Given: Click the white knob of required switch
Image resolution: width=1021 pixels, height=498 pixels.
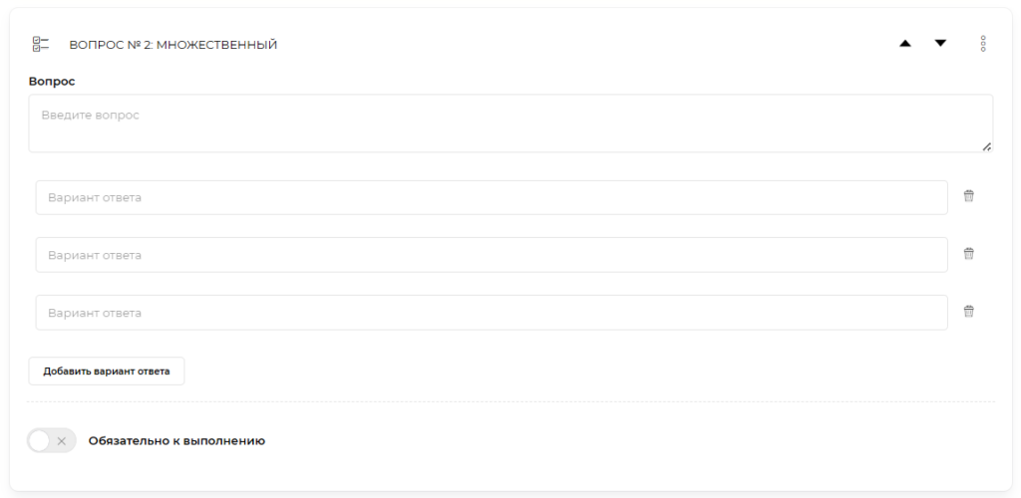Looking at the screenshot, I should point(40,440).
